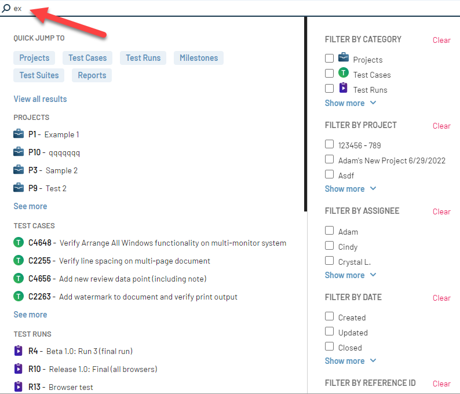Screen dimensions: 460x394
Task: Clear the Filter by Date selection
Action: [x=441, y=298]
